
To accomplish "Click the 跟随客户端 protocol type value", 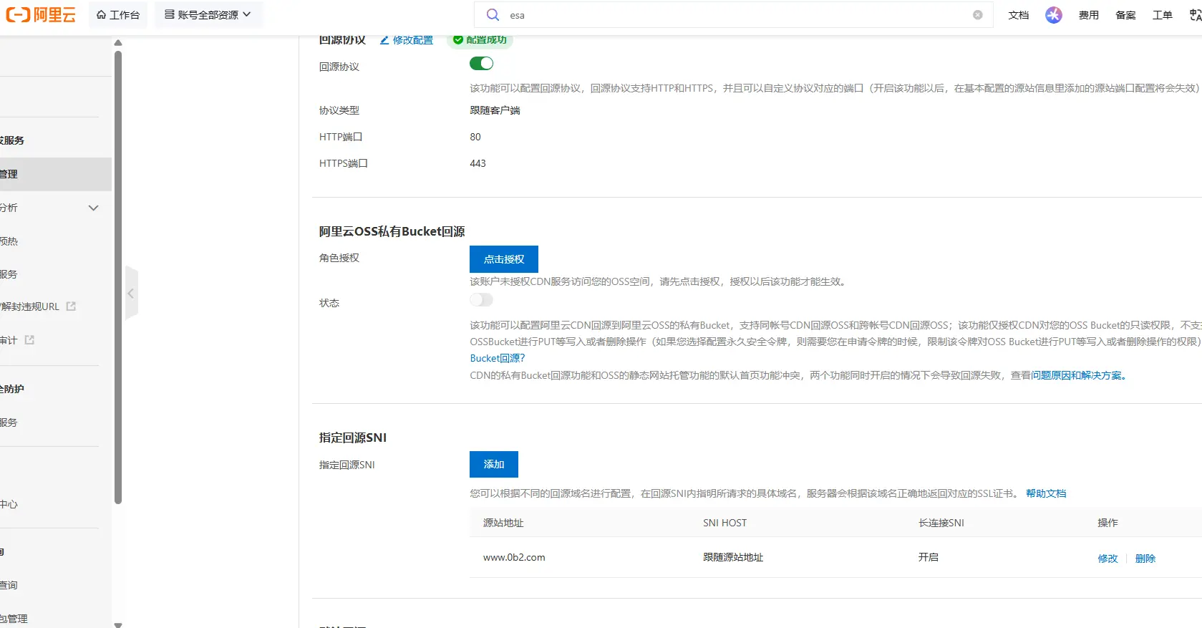I will pyautogui.click(x=495, y=110).
